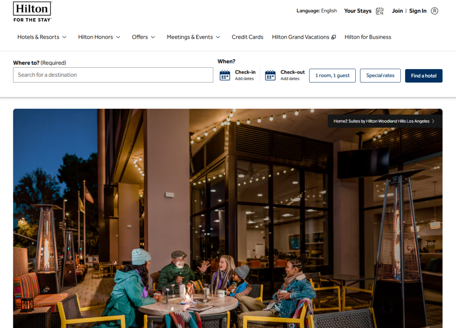This screenshot has height=328, width=456.
Task: Open the Your Stays calendar search icon
Action: (379, 11)
